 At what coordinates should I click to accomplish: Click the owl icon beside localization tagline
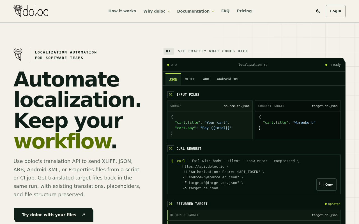[x=18, y=55]
